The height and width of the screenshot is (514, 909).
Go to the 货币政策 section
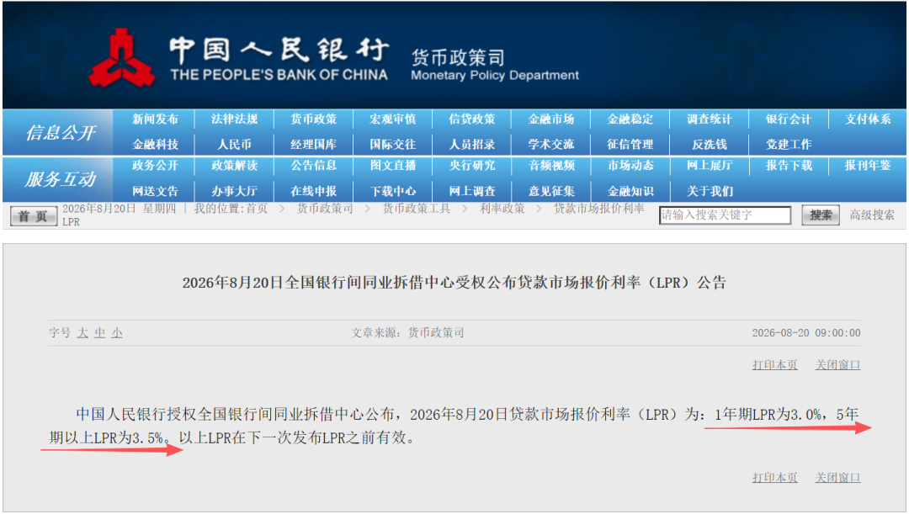click(x=314, y=119)
